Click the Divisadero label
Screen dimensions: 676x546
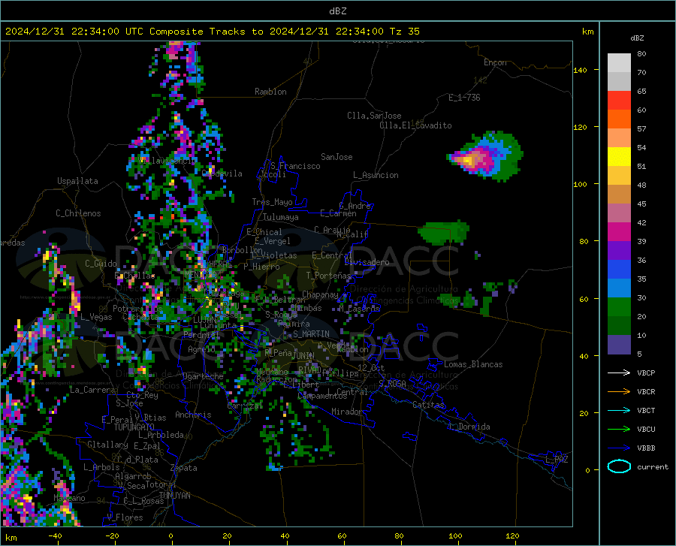click(367, 262)
